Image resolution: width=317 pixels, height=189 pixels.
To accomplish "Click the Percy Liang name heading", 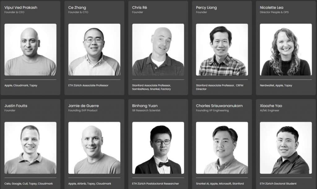I will pyautogui.click(x=206, y=8).
